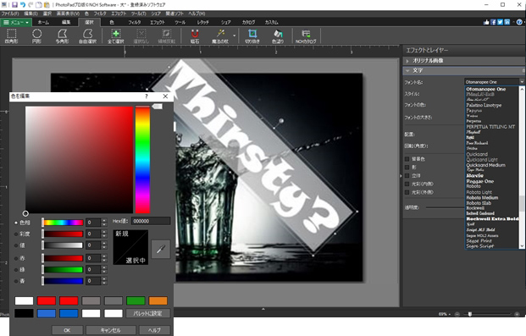The image size is (526, 336).
Task: Click the blue help icon at top right
Action: click(x=519, y=22)
